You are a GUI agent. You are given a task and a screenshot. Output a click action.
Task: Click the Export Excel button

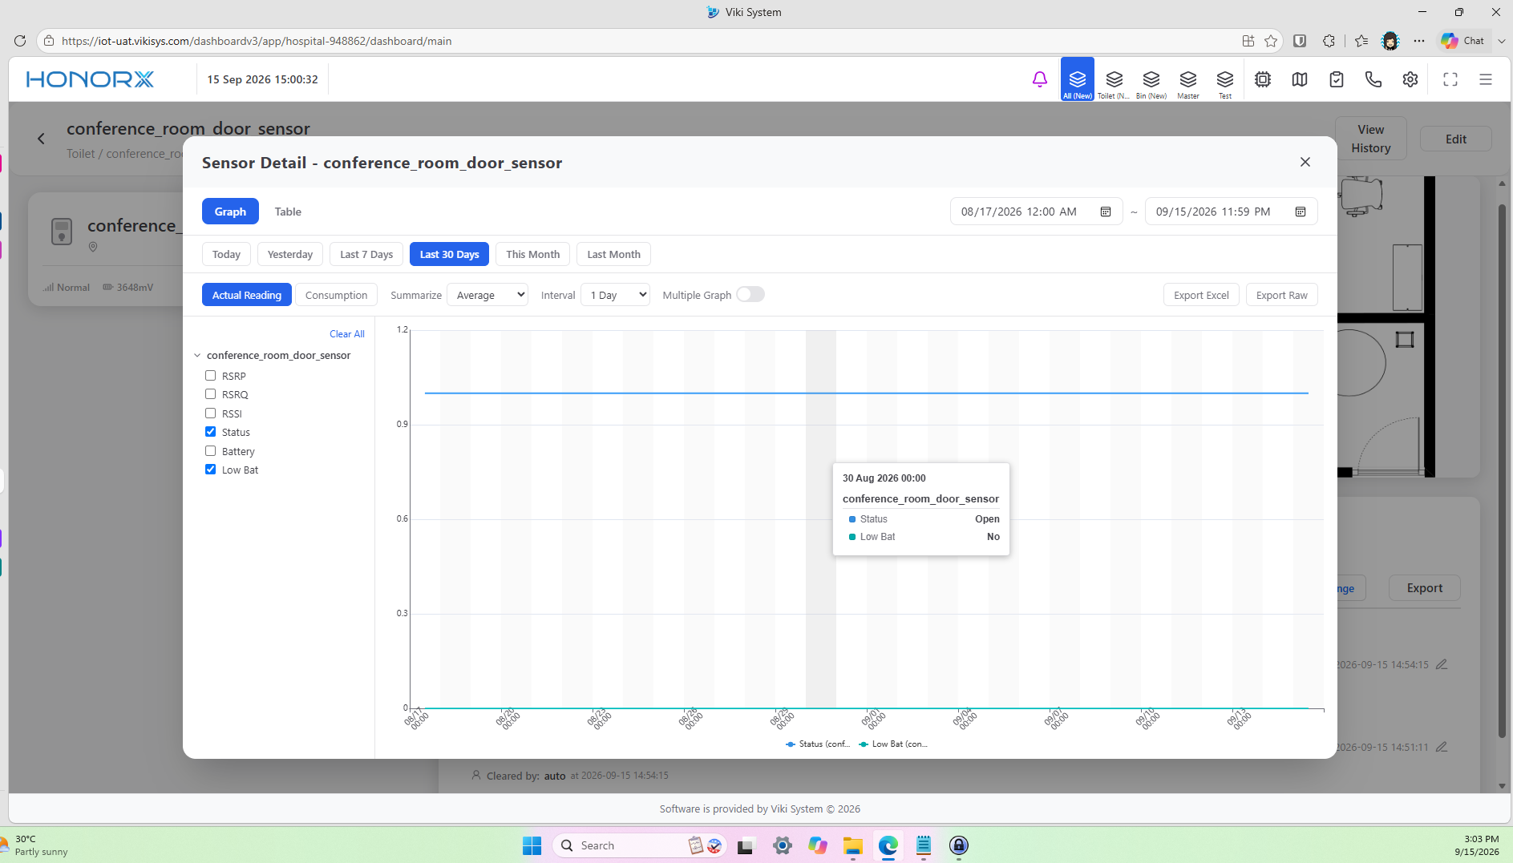pos(1201,295)
